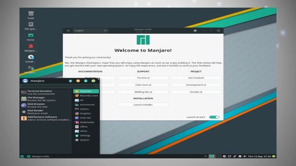Click the Launch installer button
This screenshot has width=296, height=166.
[x=143, y=105]
